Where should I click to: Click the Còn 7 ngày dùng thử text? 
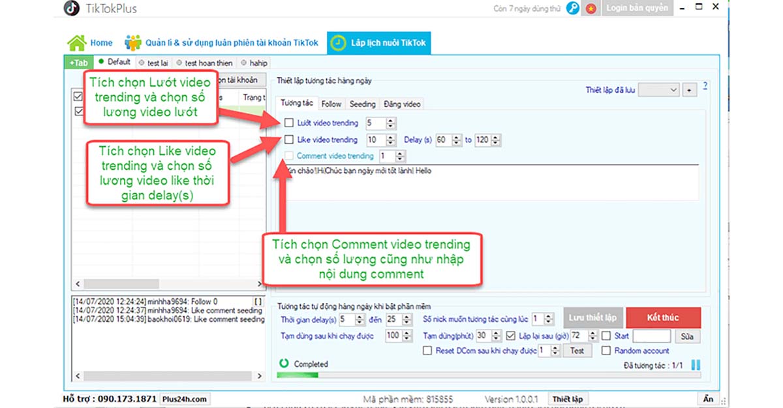(x=528, y=8)
